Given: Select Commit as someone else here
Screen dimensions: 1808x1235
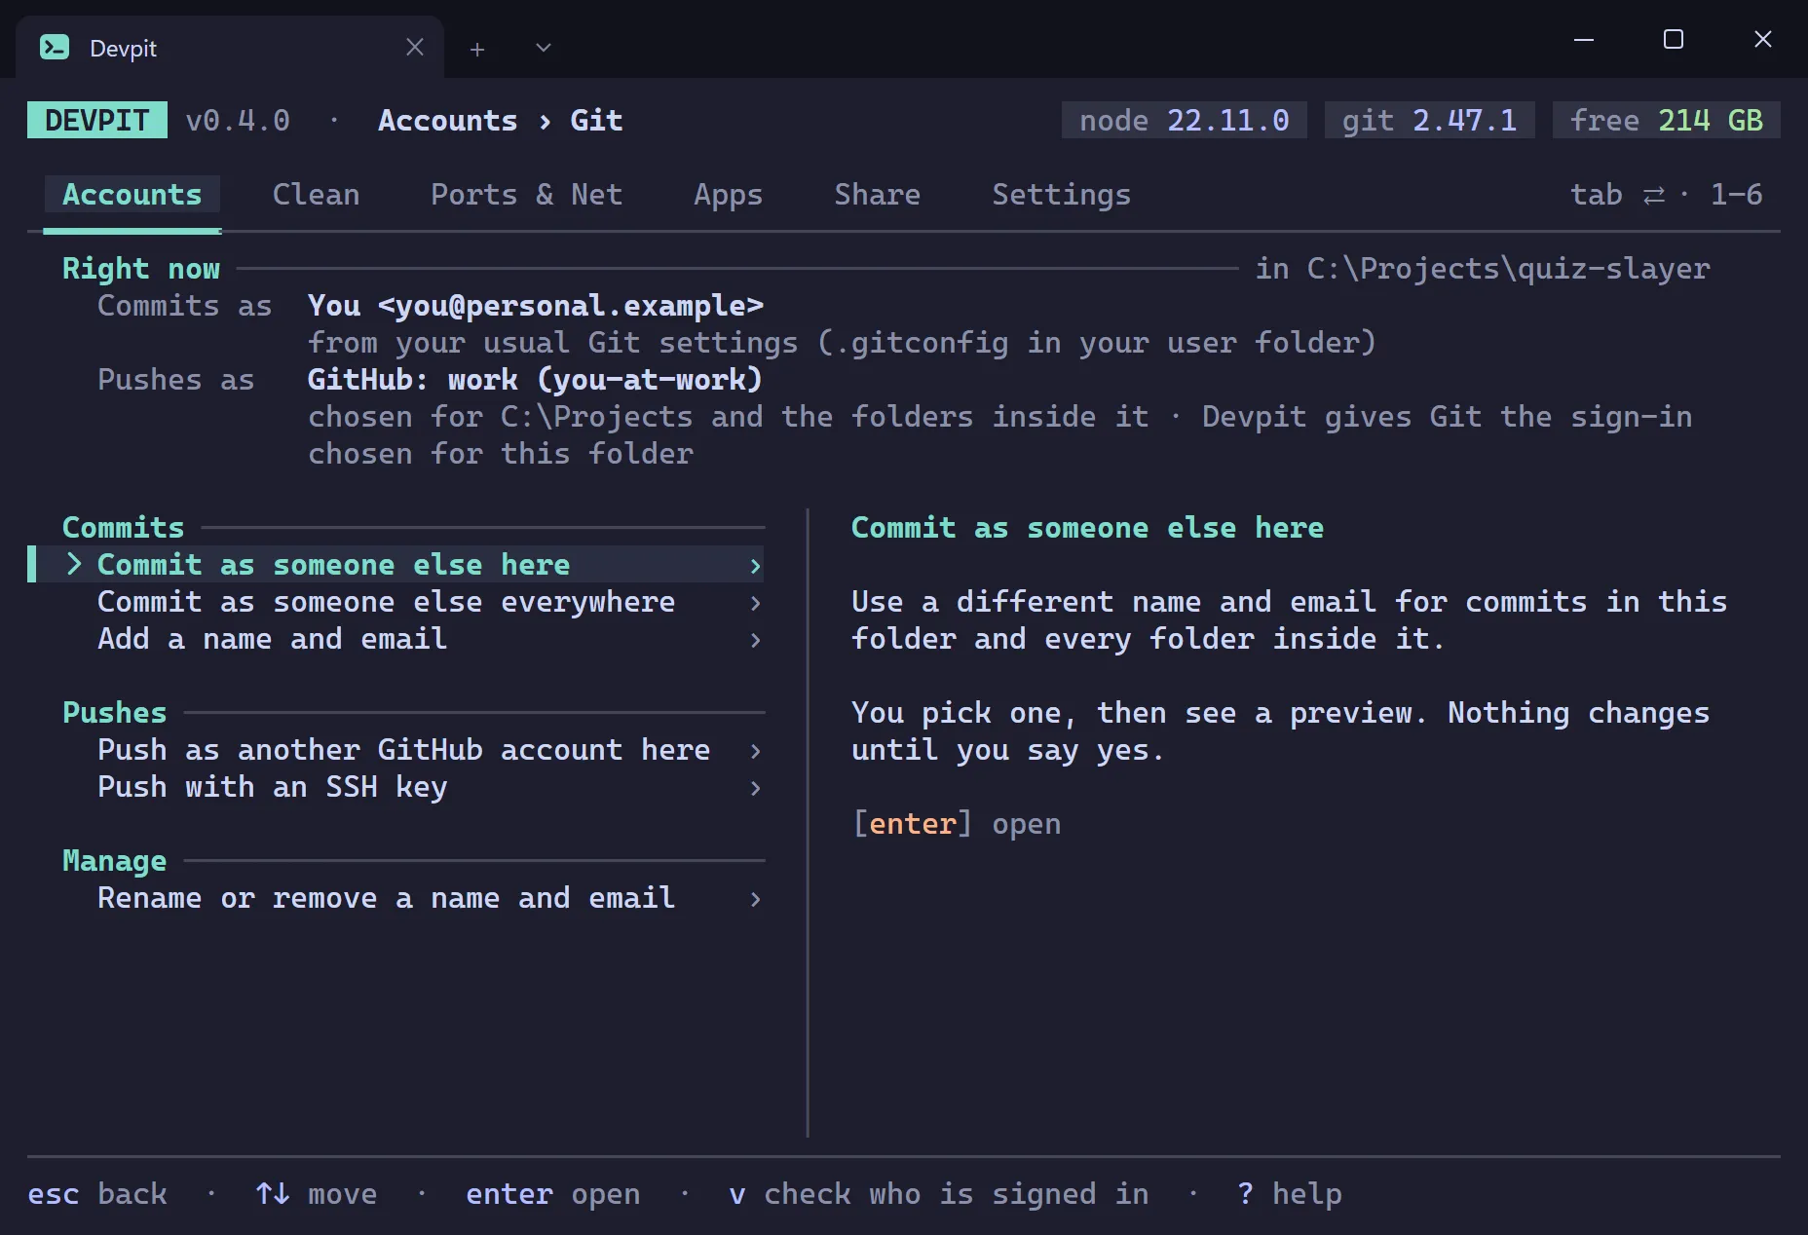Looking at the screenshot, I should tap(396, 565).
